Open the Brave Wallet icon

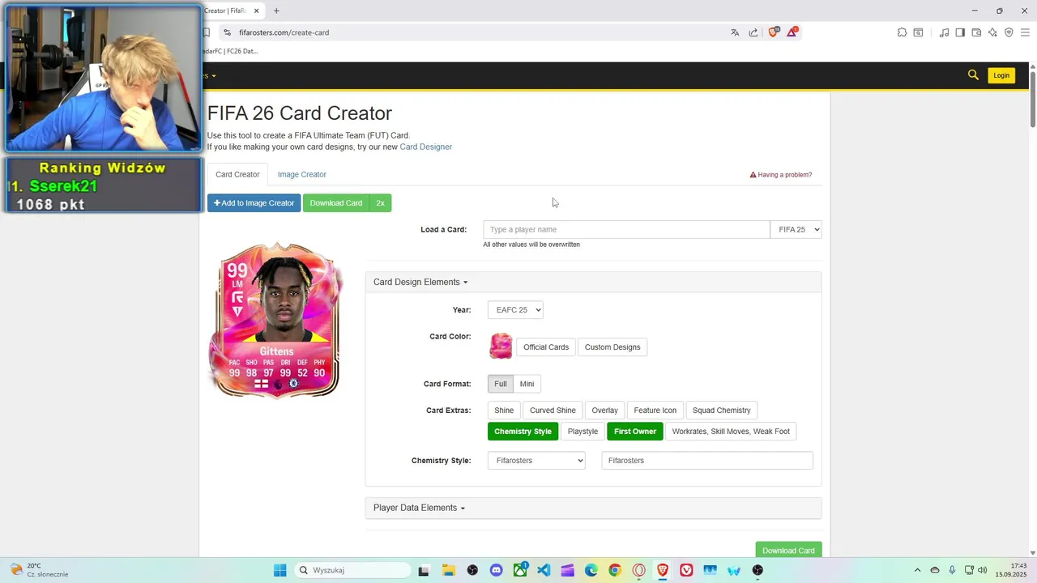pyautogui.click(x=976, y=32)
